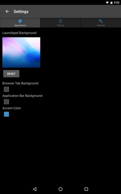
Task: Click the RESET button
Action: 11,74
